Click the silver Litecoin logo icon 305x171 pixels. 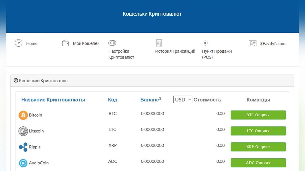point(23,131)
